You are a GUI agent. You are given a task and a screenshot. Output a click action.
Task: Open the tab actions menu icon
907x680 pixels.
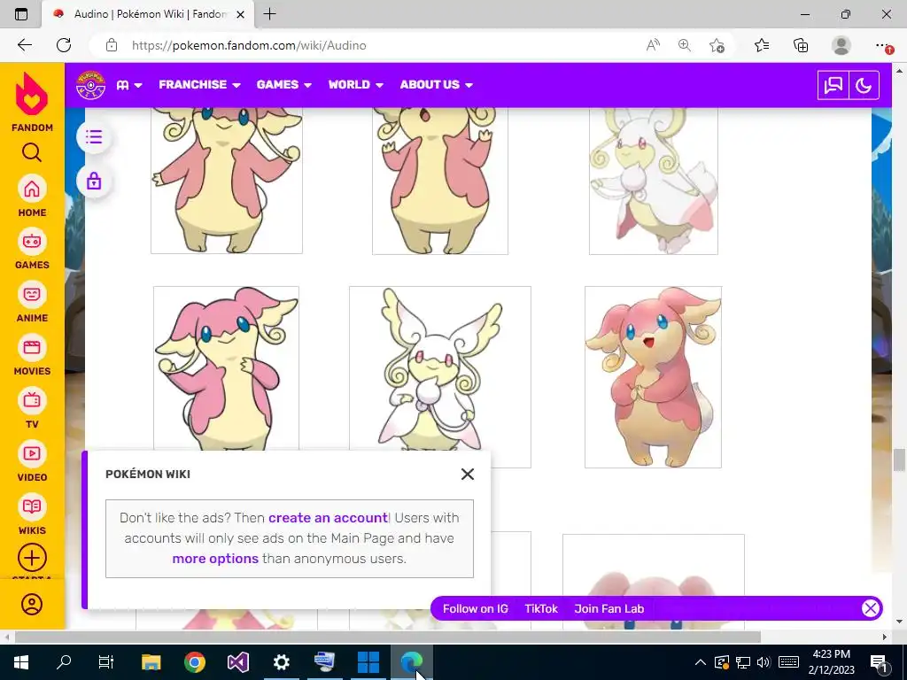point(21,14)
